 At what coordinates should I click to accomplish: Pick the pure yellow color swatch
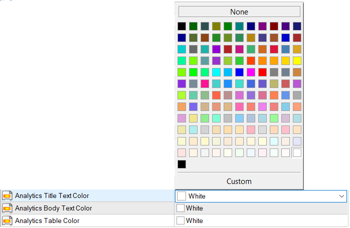click(x=297, y=60)
